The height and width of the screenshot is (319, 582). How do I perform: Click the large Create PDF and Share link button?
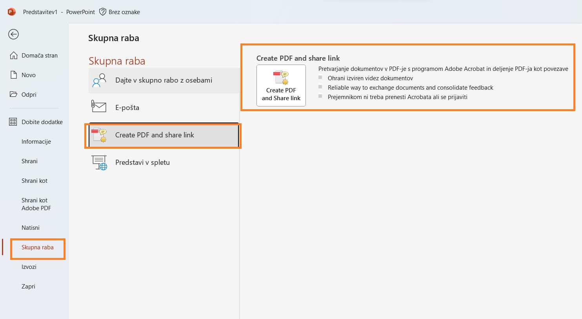coord(281,85)
